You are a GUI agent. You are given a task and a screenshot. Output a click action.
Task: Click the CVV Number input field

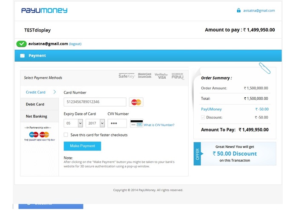pos(117,123)
